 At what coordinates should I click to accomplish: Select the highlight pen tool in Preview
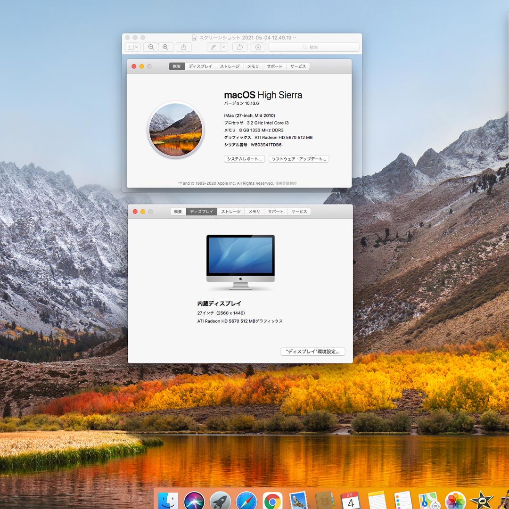[x=213, y=47]
